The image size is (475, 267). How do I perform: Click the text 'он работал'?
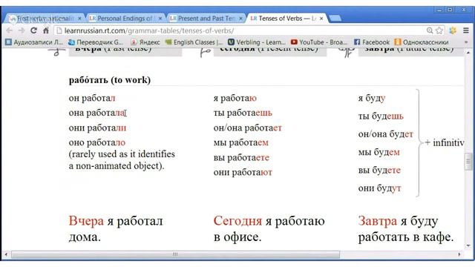(x=92, y=98)
